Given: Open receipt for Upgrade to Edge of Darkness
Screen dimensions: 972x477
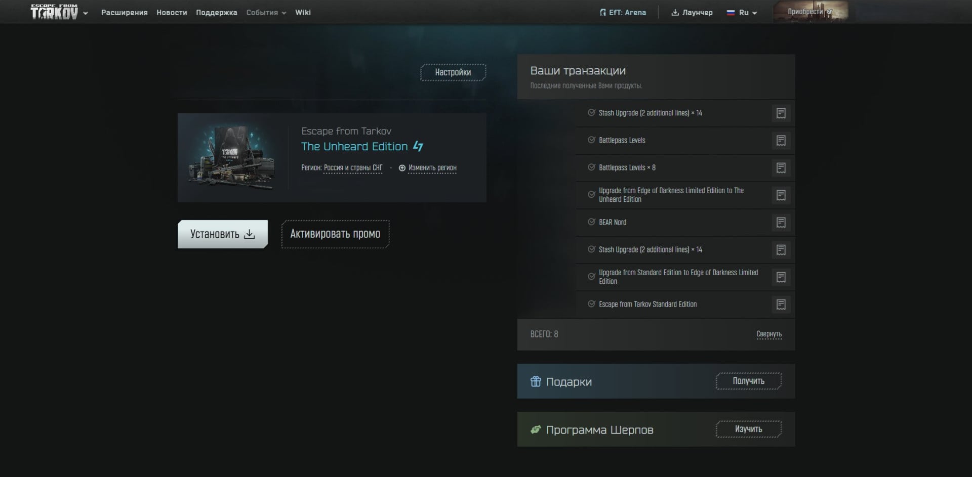Looking at the screenshot, I should 781,277.
